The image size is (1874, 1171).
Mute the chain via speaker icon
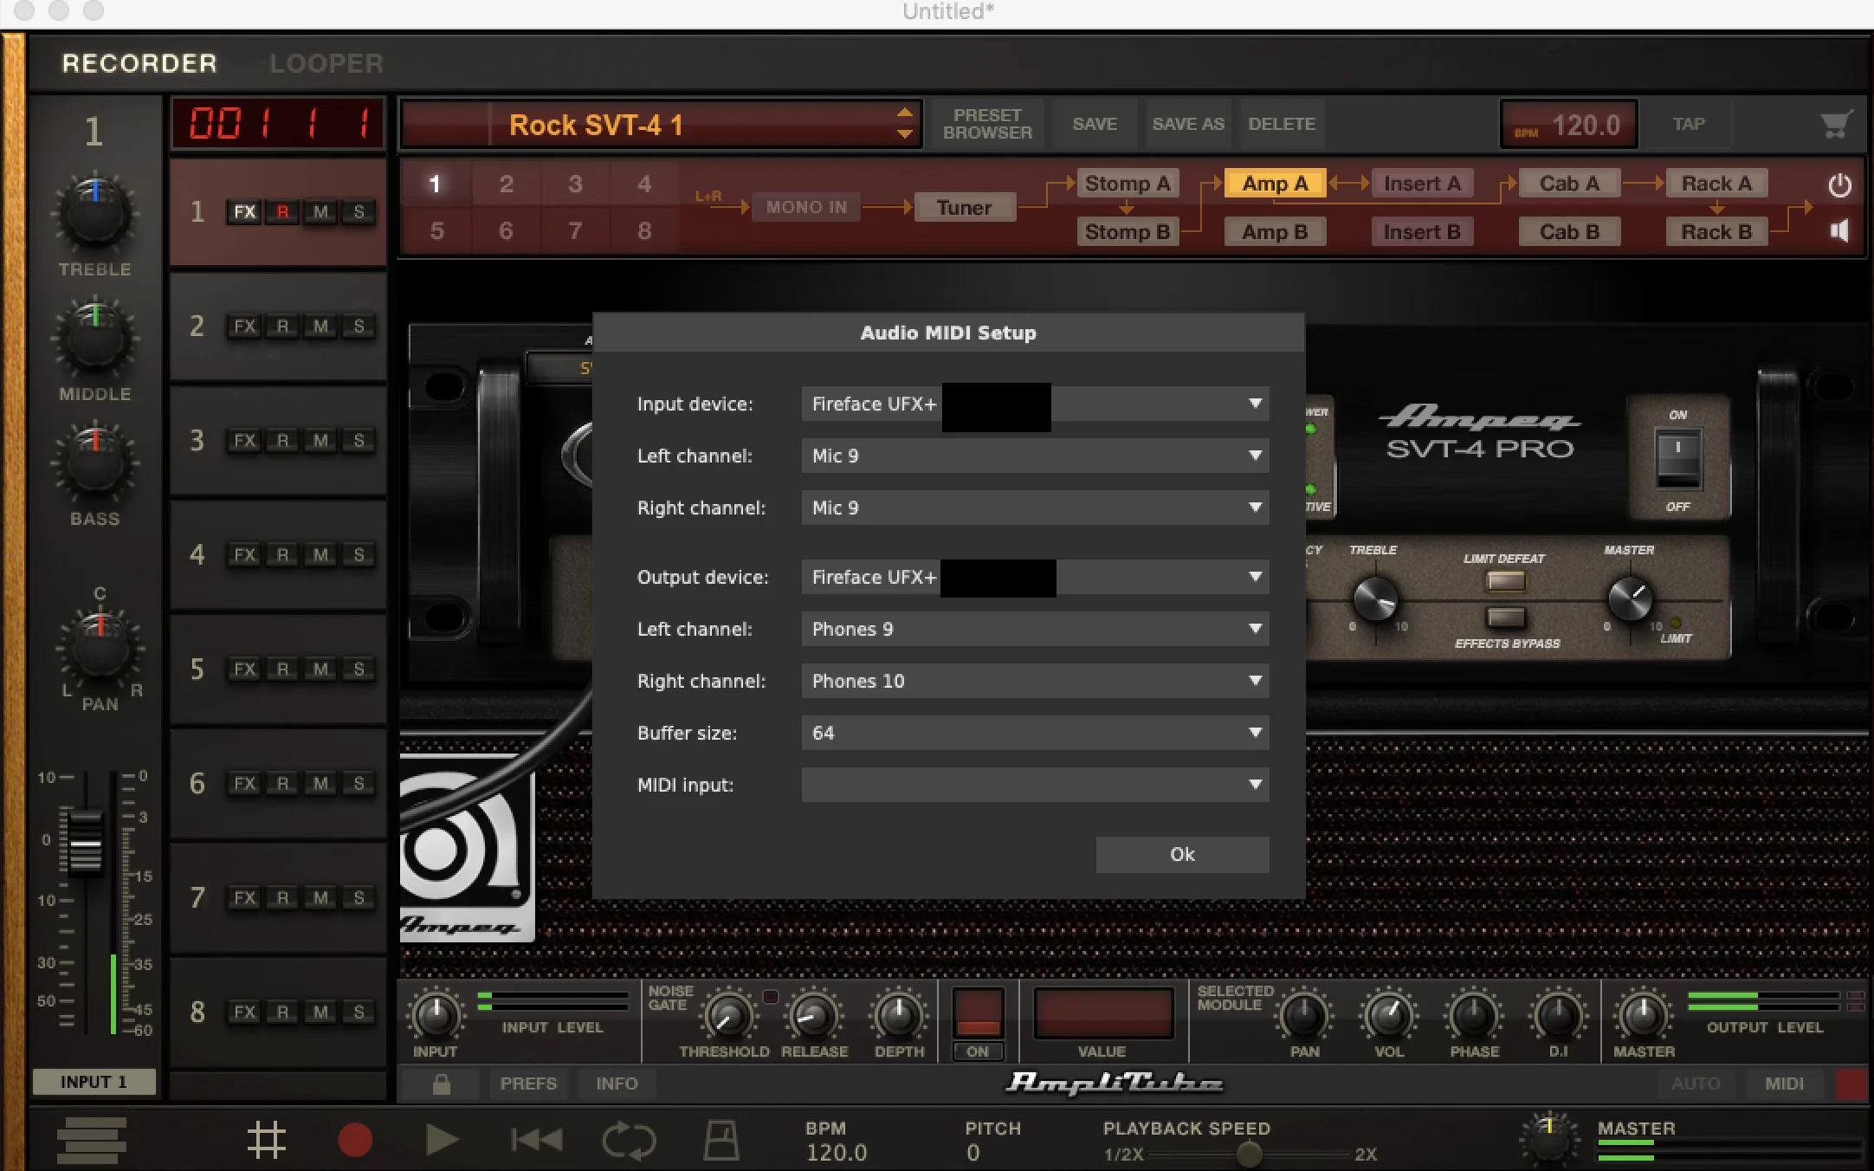pos(1838,230)
